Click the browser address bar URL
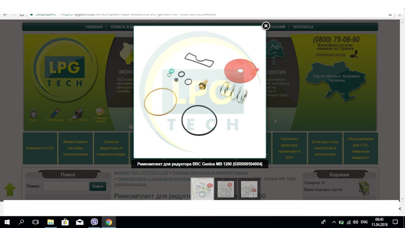405x228 pixels. coord(138,14)
